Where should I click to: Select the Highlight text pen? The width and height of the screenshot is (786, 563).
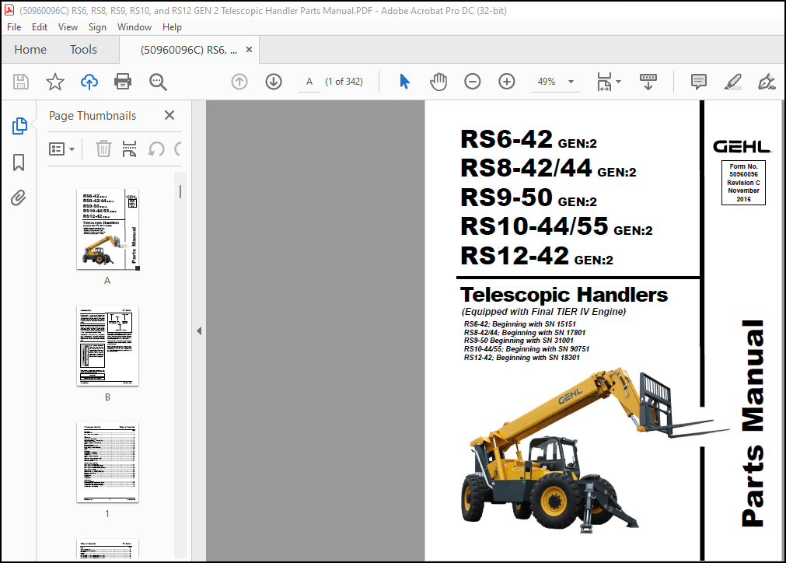click(733, 82)
